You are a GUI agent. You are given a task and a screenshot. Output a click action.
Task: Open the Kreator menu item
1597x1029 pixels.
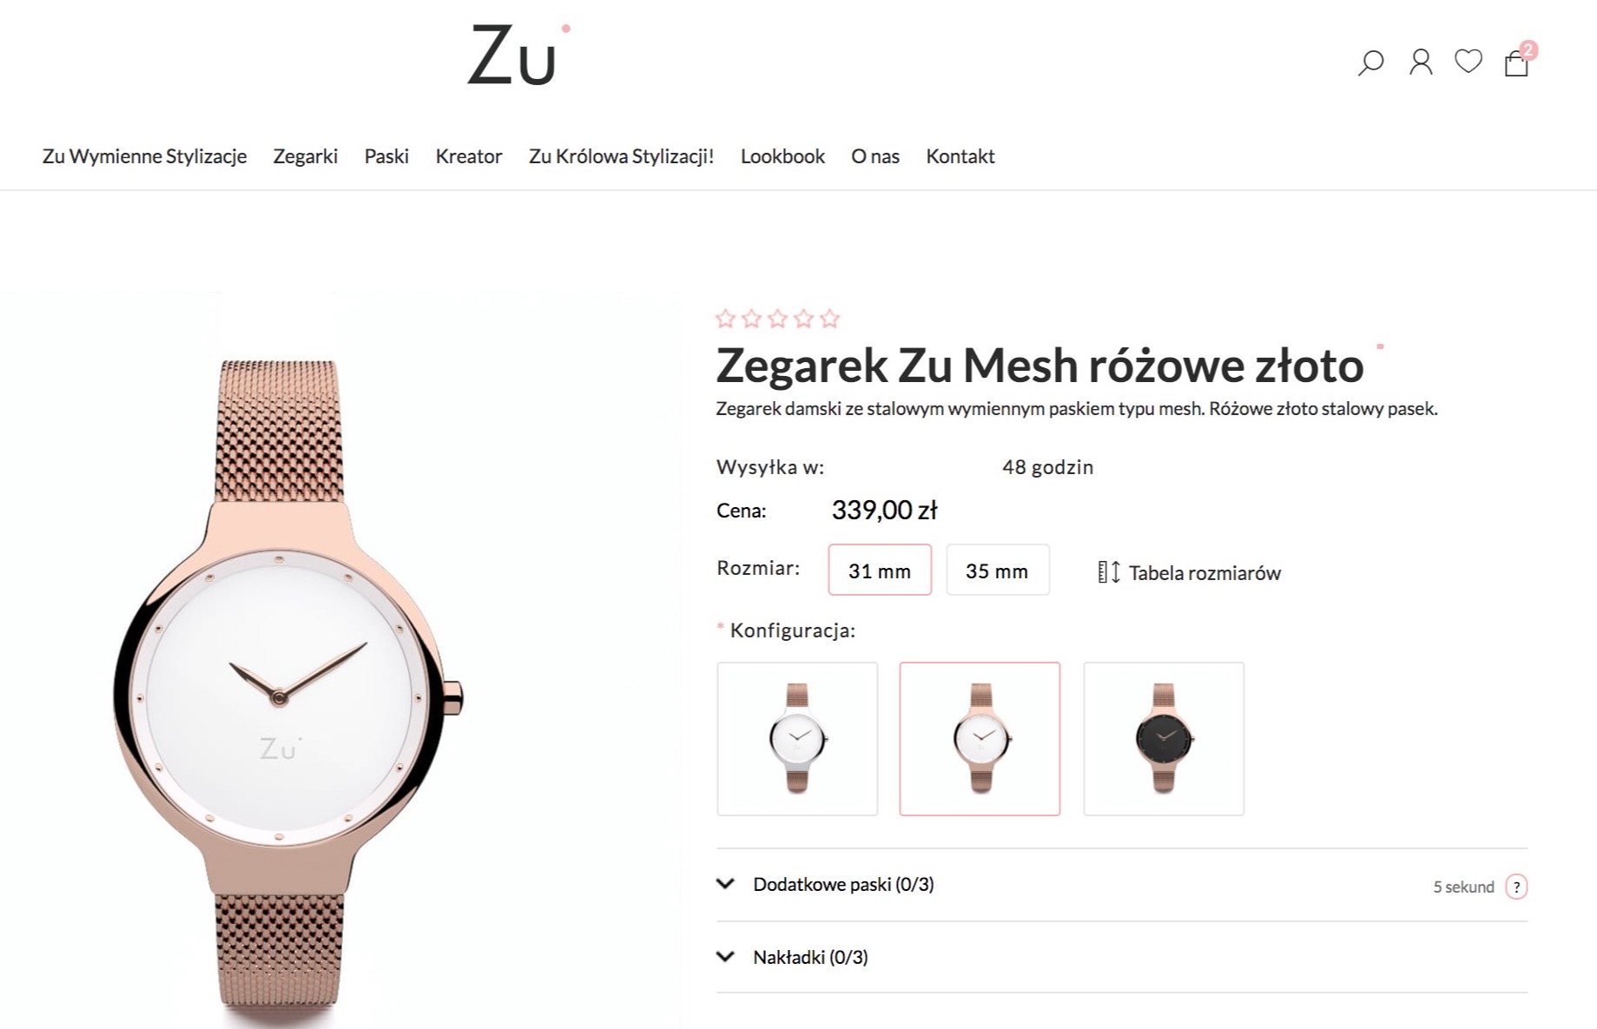pos(469,156)
